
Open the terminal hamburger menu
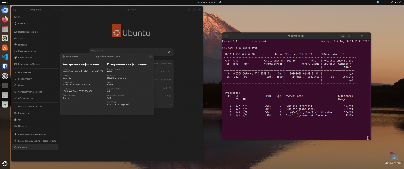348,36
